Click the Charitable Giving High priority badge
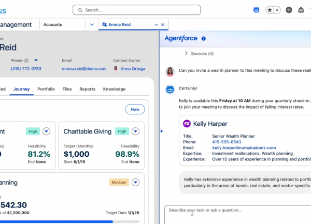Screen dimensions: 311x224 coord(122,131)
